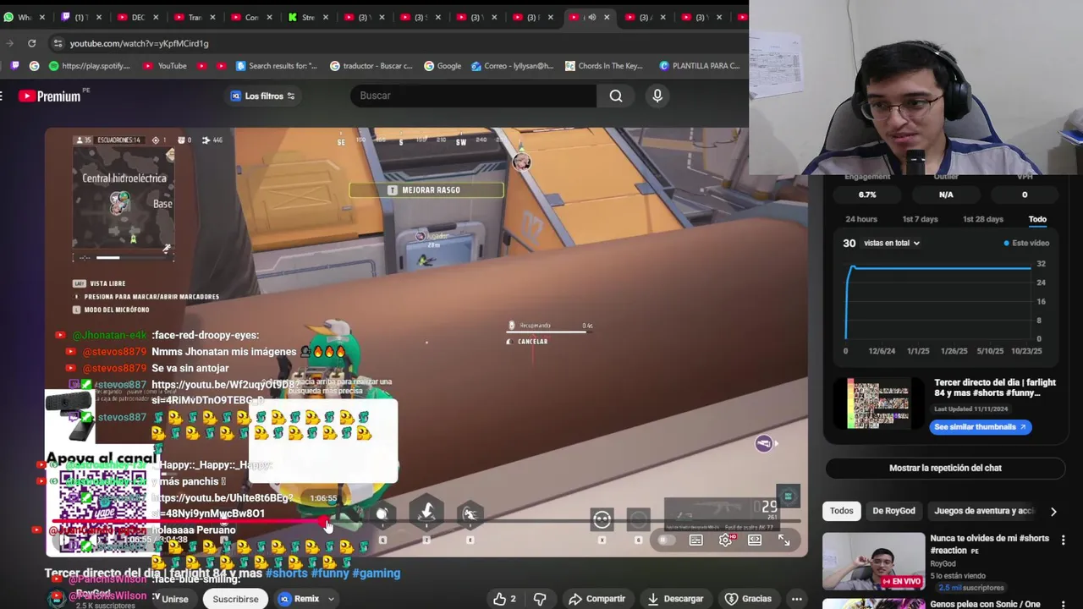
Task: Share the video with Compartir
Action: coord(597,599)
